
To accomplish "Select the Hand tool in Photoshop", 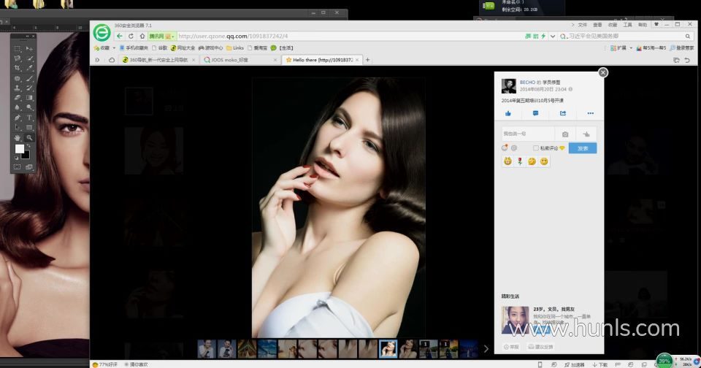I will [17, 138].
